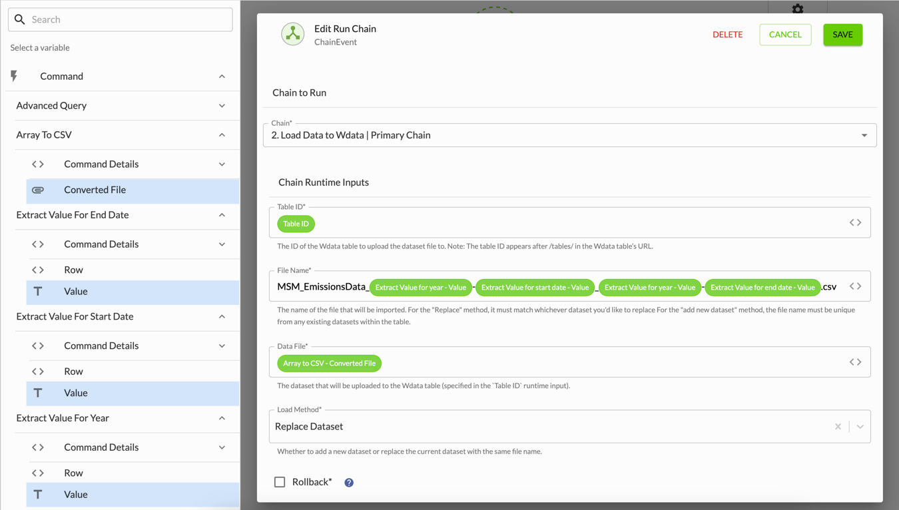Collapse Extract Value For End Date section
The width and height of the screenshot is (899, 510).
222,215
